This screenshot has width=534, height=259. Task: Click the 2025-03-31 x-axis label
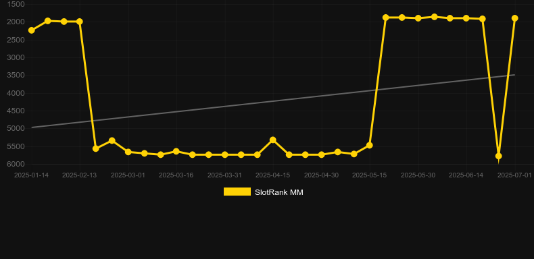point(225,175)
